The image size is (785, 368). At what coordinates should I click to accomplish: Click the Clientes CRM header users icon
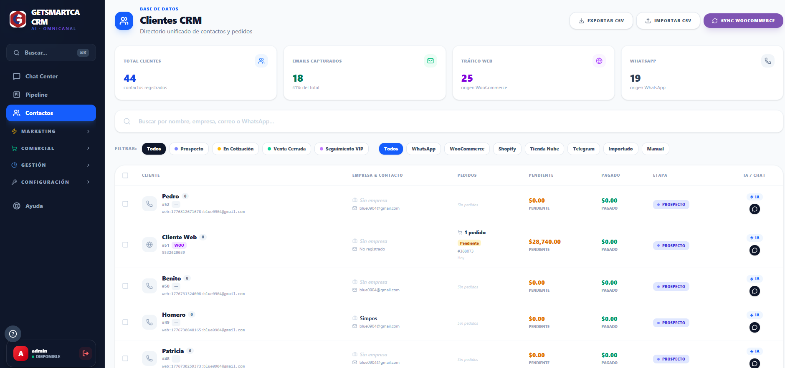click(x=124, y=21)
